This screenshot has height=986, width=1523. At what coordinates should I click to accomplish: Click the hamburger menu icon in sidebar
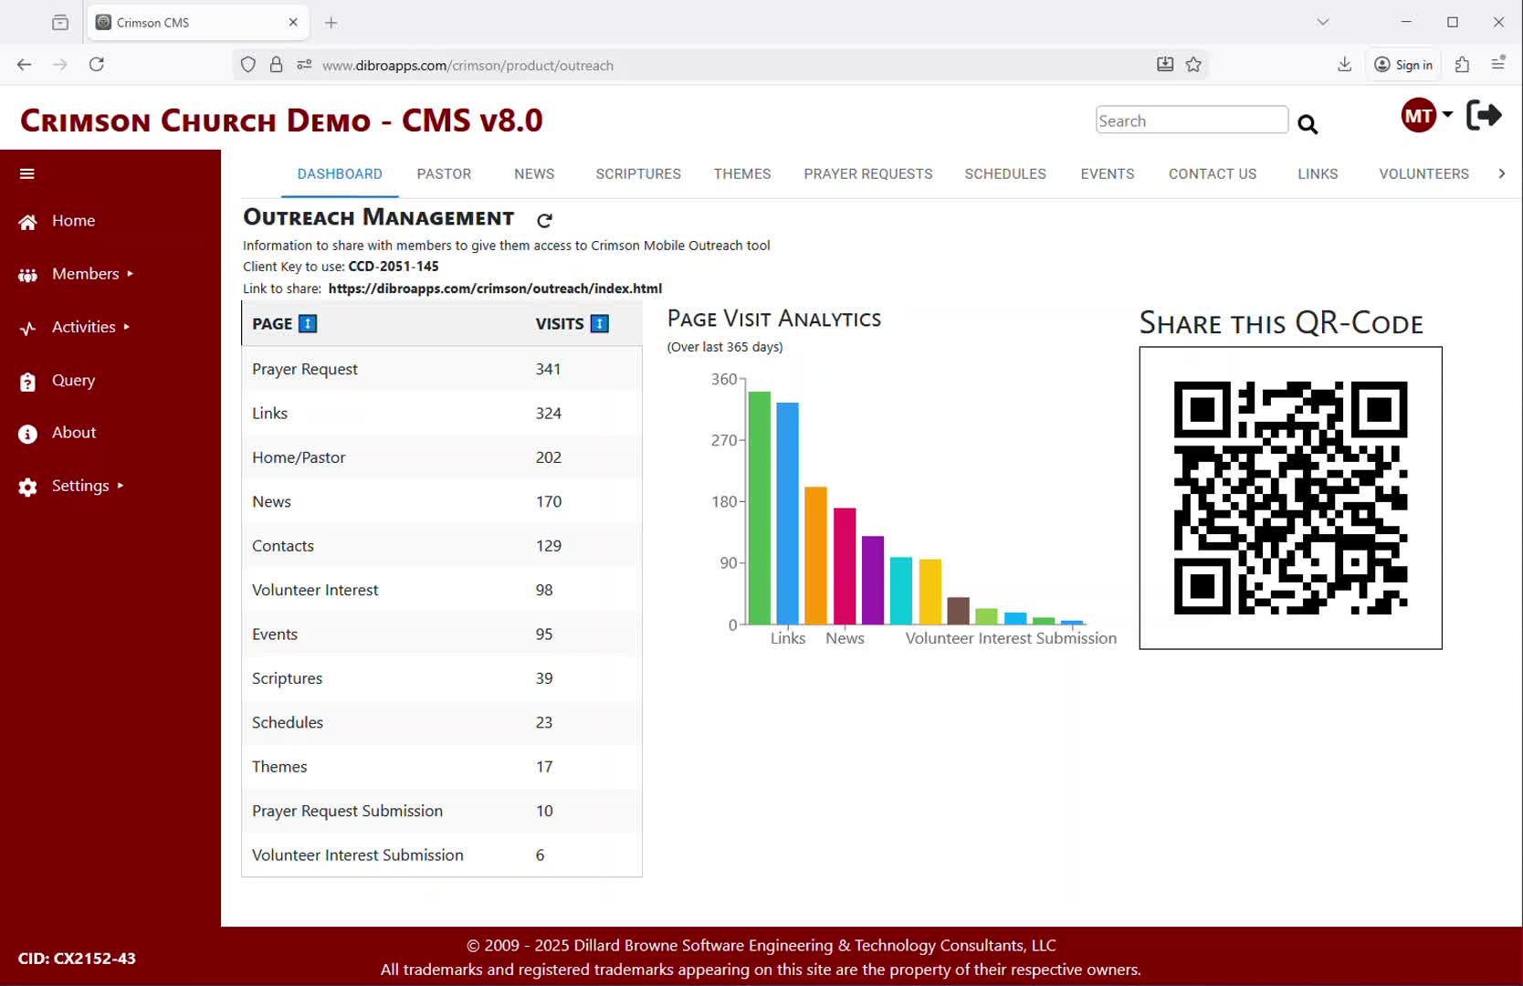click(x=27, y=173)
